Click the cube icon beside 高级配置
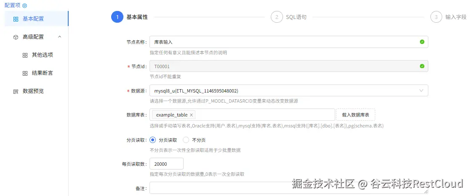The width and height of the screenshot is (470, 196). click(16, 37)
